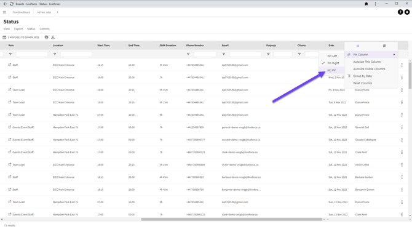Expand the Pin Column submenu
412x229 pixels.
pyautogui.click(x=371, y=55)
